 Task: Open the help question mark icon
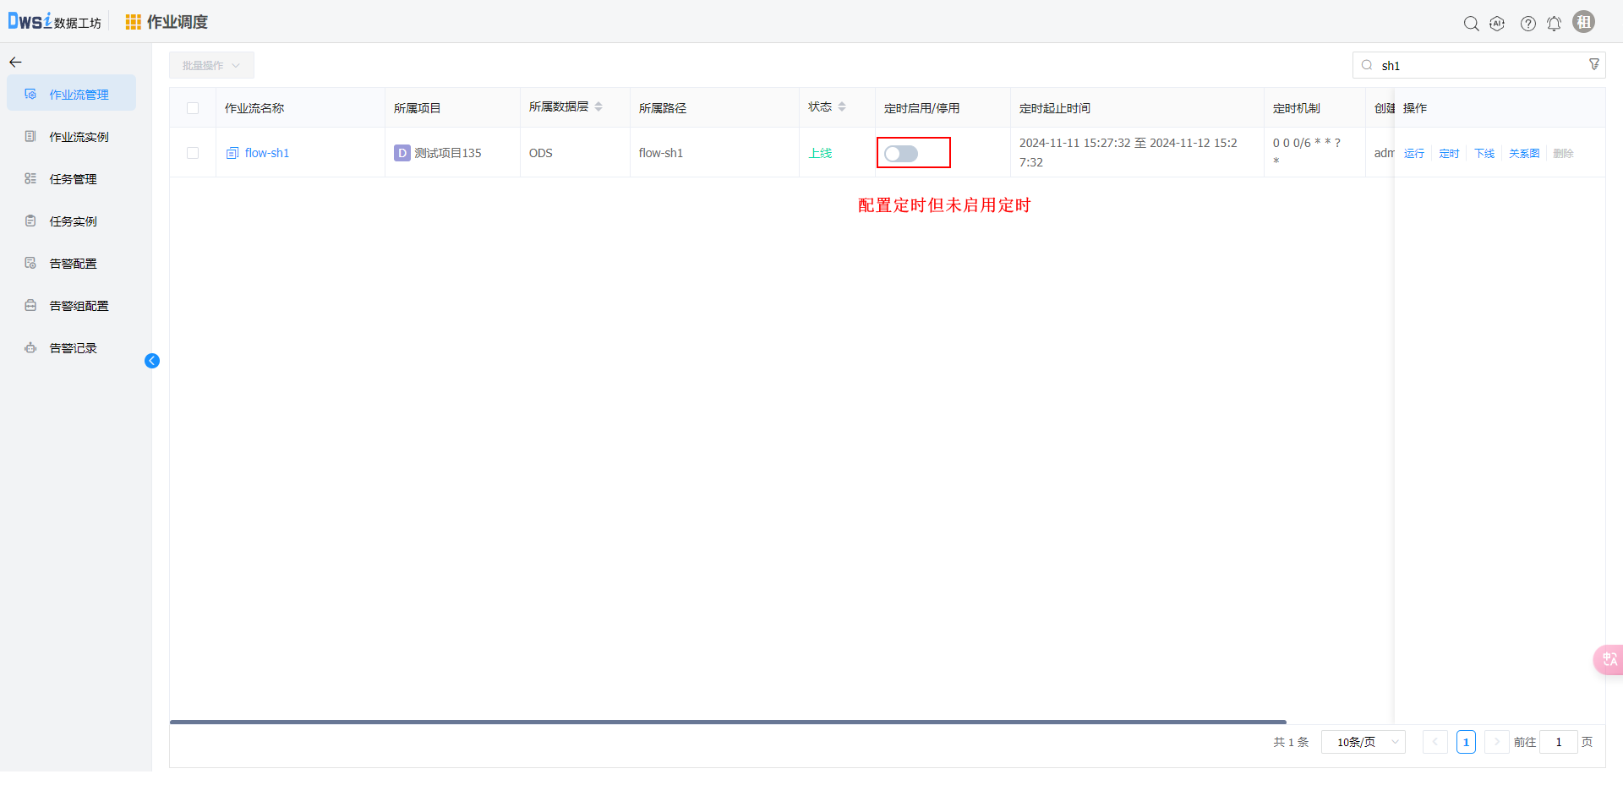coord(1527,24)
